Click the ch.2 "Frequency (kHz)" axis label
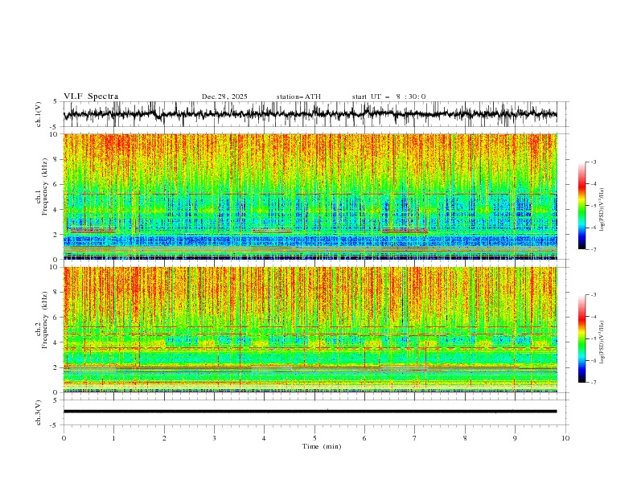637x492 pixels. (x=45, y=319)
